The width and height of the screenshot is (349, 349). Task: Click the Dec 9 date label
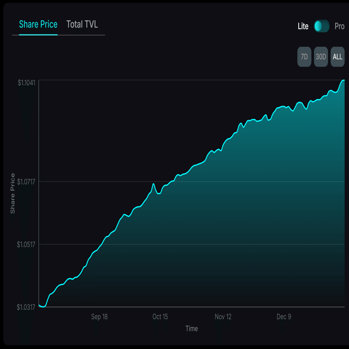pyautogui.click(x=284, y=317)
